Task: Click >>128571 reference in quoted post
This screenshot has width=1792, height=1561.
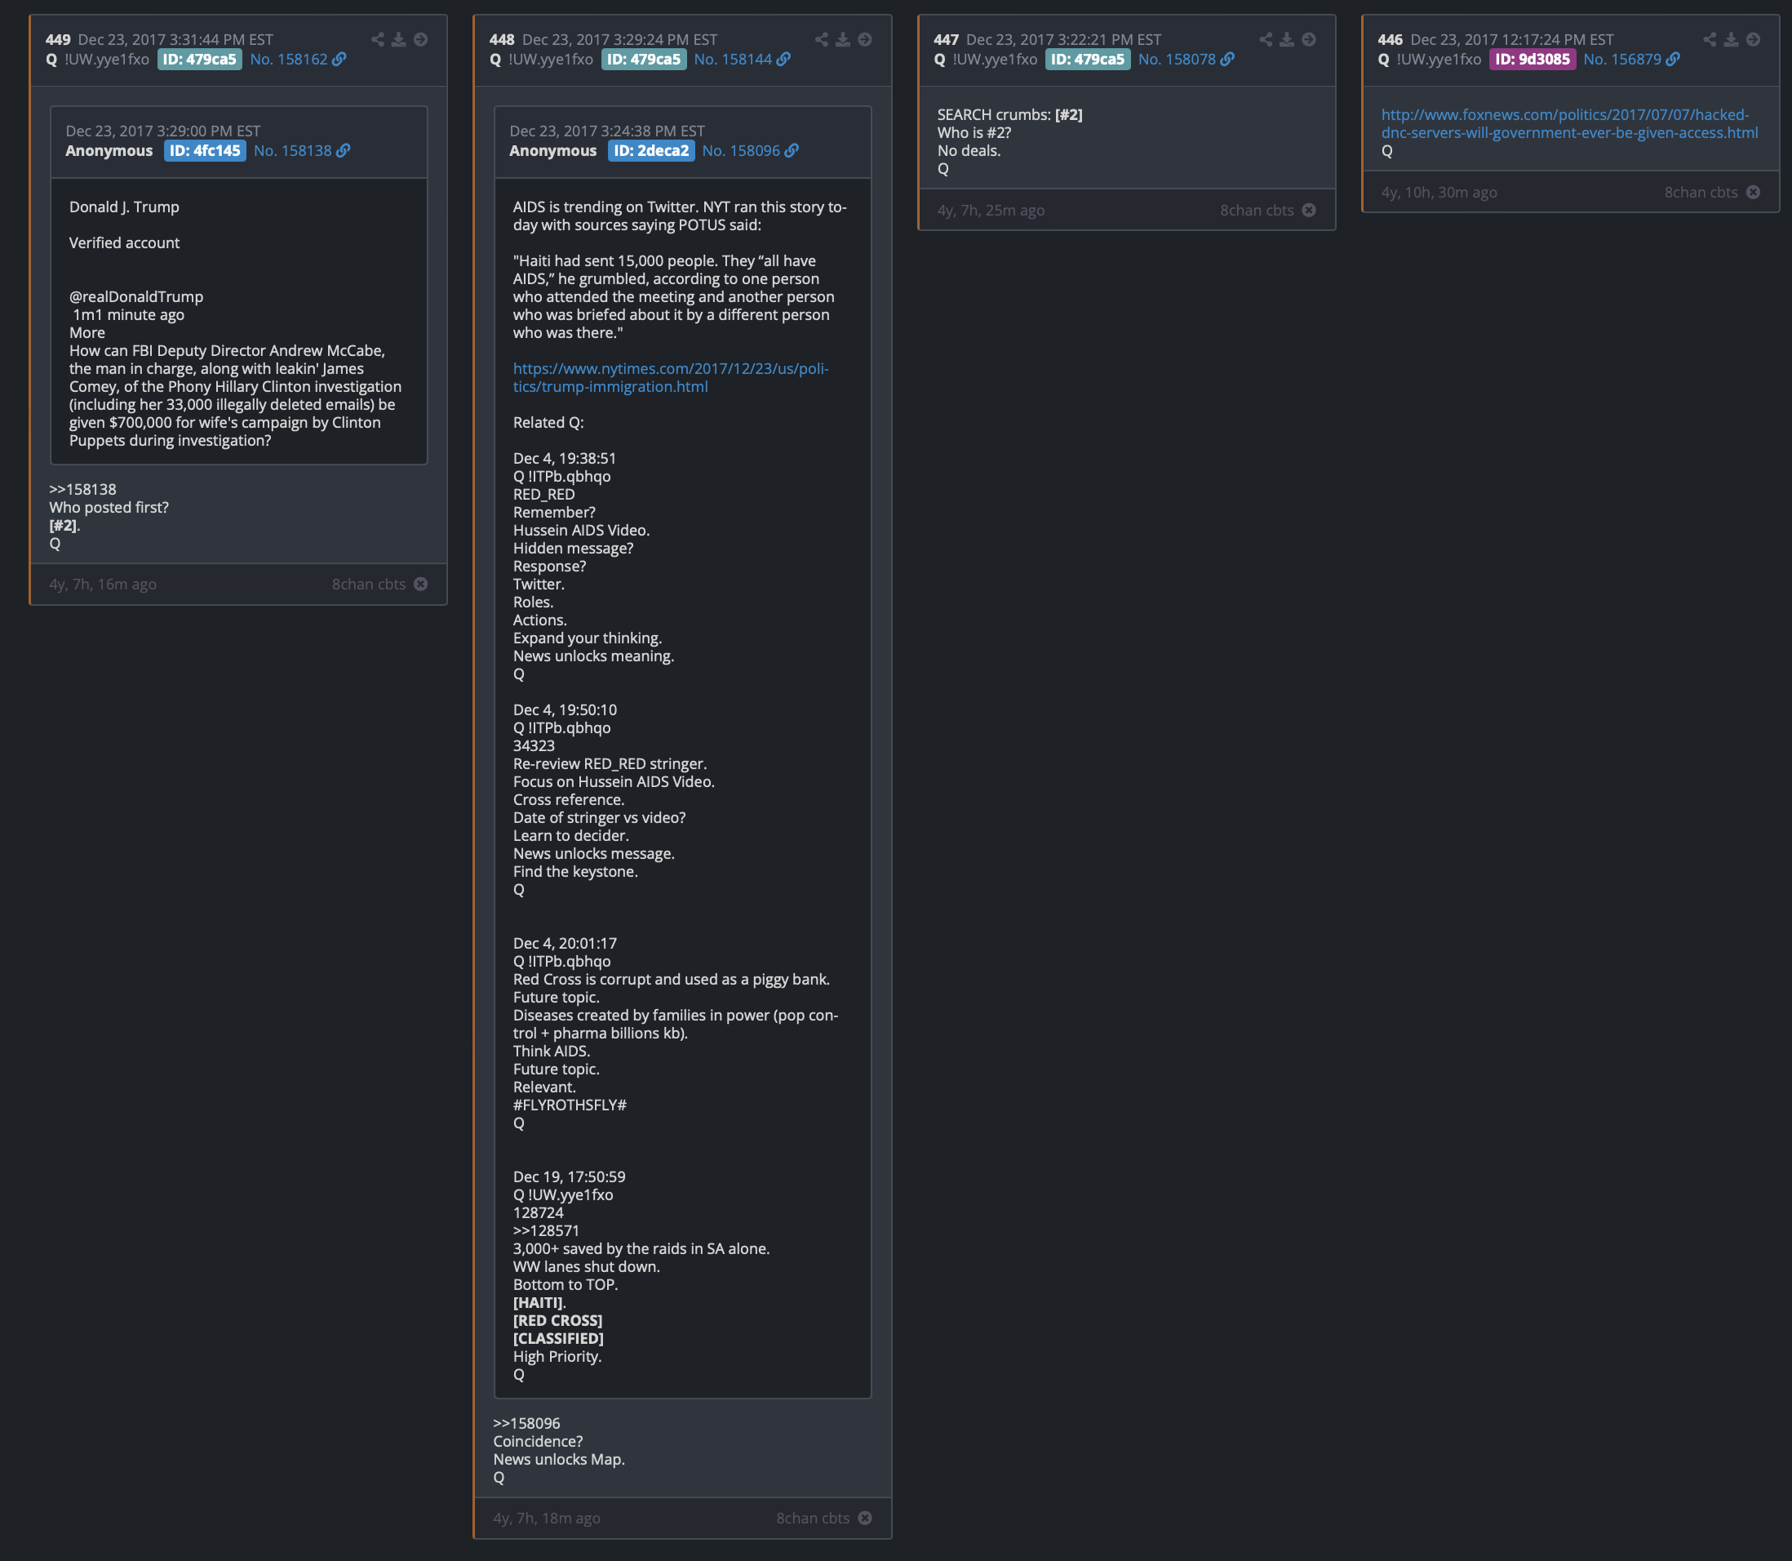Action: click(x=546, y=1231)
